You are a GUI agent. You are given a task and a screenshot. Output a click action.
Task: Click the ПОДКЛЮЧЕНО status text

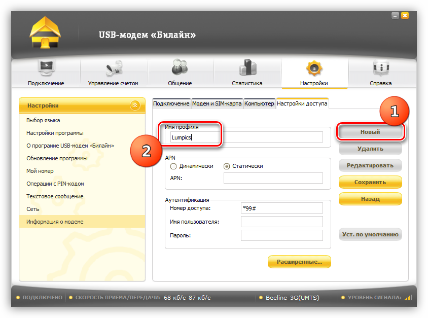click(x=42, y=298)
